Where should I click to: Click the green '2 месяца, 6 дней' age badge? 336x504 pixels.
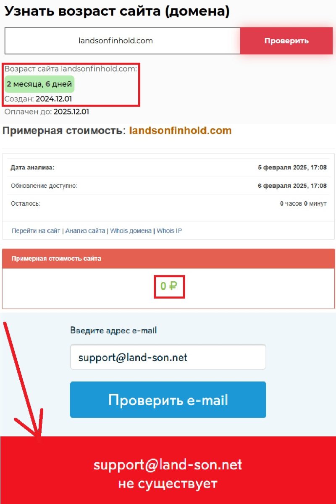pos(39,84)
